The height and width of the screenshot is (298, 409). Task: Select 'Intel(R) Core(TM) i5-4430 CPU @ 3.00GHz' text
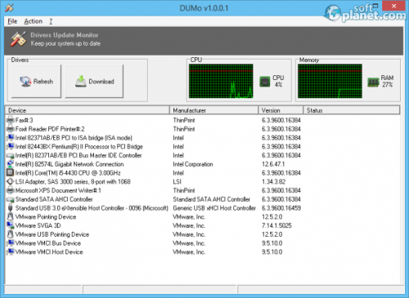tap(68, 173)
